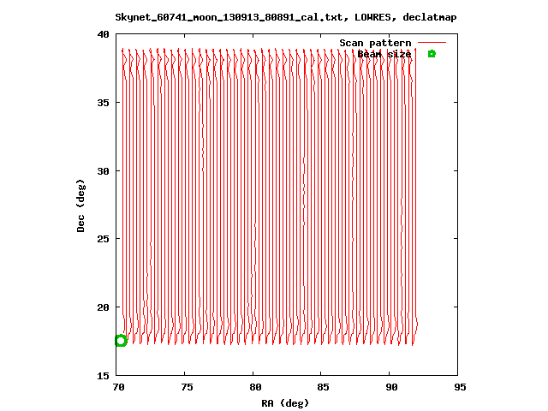This screenshot has width=548, height=411.
Task: Click the red Scan pattern legend line
Action: point(432,43)
